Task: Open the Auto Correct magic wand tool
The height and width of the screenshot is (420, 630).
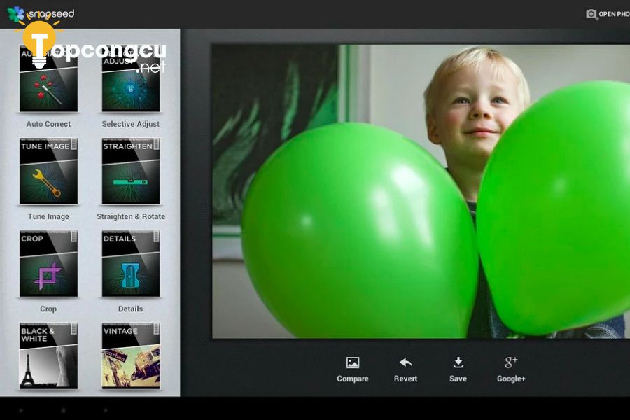Action: [48, 78]
